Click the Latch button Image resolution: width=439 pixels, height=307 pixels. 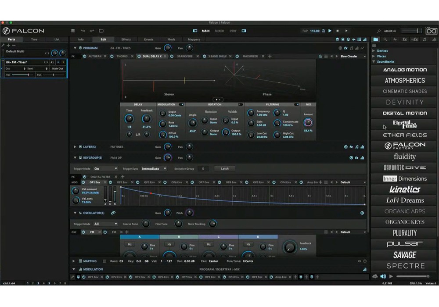225,168
